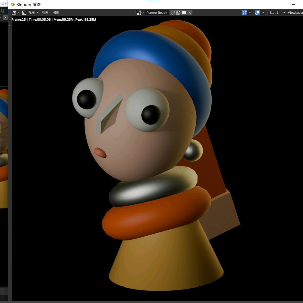The width and height of the screenshot is (303, 303).
Task: Open the editor type selector
Action: coord(15,13)
